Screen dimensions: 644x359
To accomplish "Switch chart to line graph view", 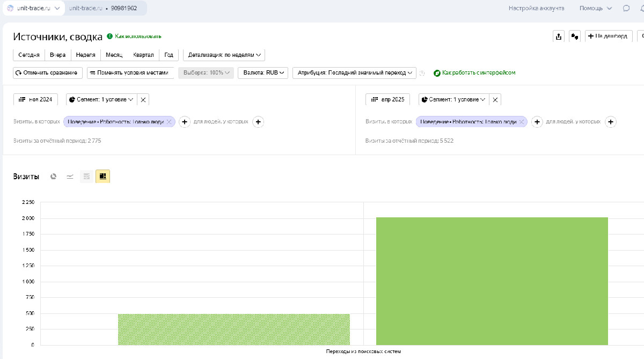I will (70, 176).
